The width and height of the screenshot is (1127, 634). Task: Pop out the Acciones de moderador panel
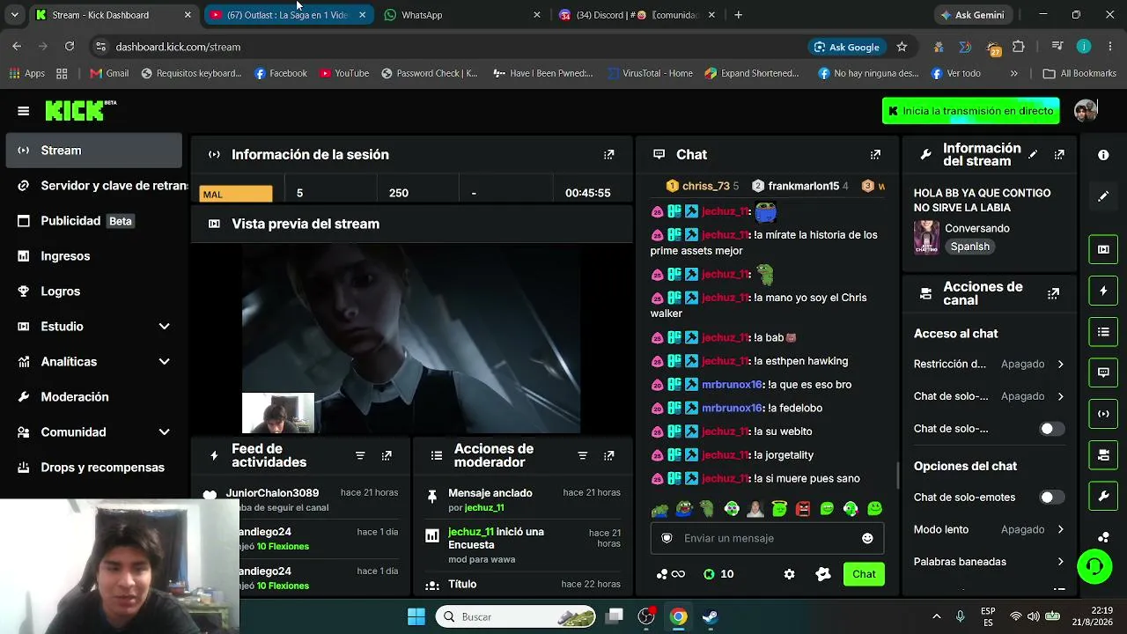pyautogui.click(x=608, y=456)
